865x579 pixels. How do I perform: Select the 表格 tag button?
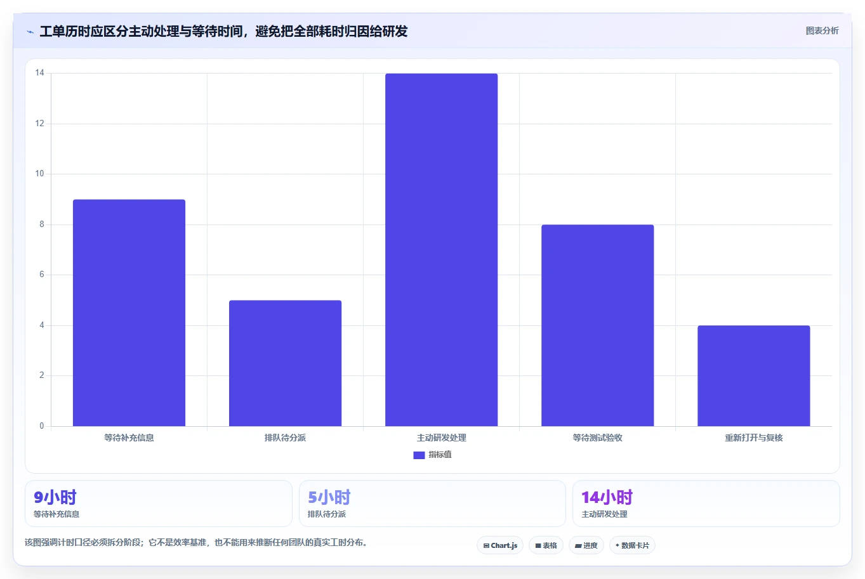546,545
